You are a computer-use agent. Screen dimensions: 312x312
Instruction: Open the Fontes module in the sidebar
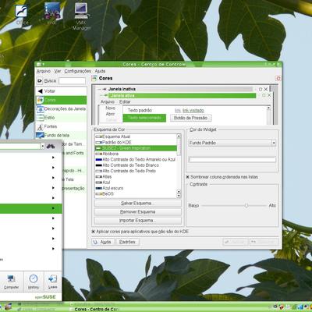(62, 126)
